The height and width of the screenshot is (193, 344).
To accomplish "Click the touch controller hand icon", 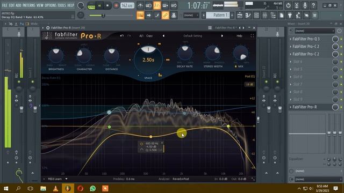I will 306,16.
